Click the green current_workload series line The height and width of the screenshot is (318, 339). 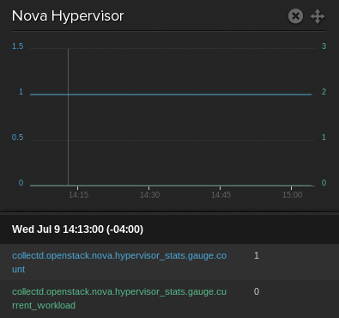point(171,186)
